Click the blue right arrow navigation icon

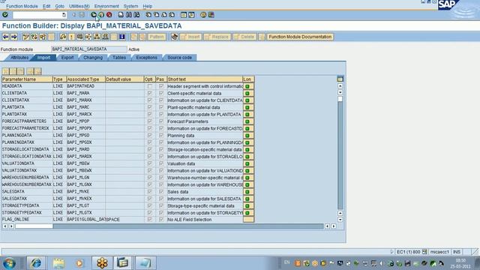pyautogui.click(x=14, y=37)
